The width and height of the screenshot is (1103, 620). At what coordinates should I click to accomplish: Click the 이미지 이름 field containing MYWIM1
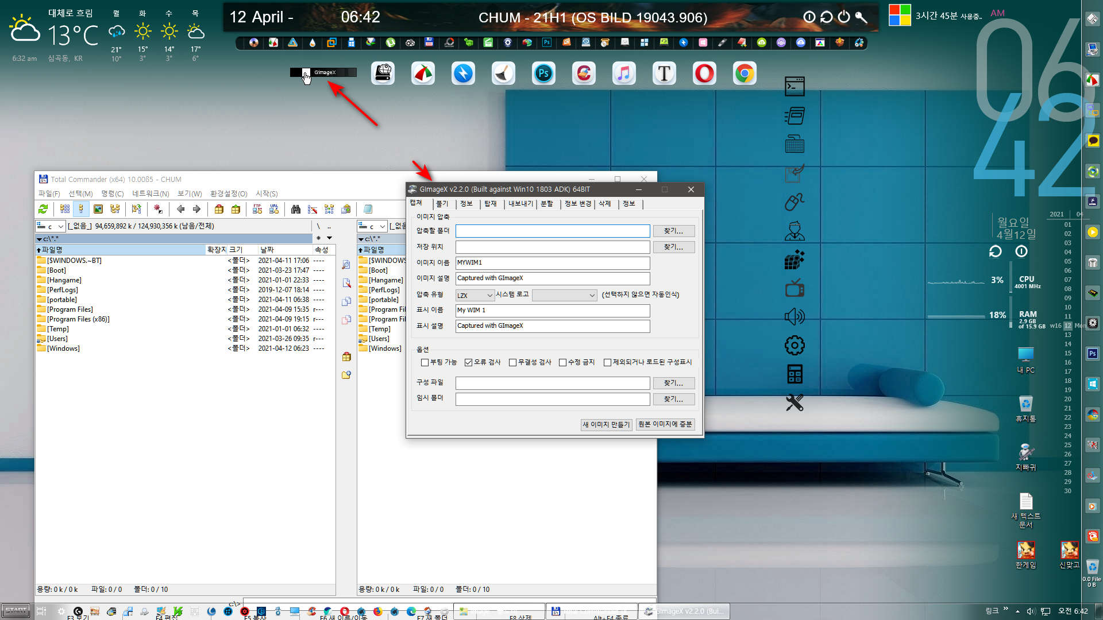click(553, 262)
